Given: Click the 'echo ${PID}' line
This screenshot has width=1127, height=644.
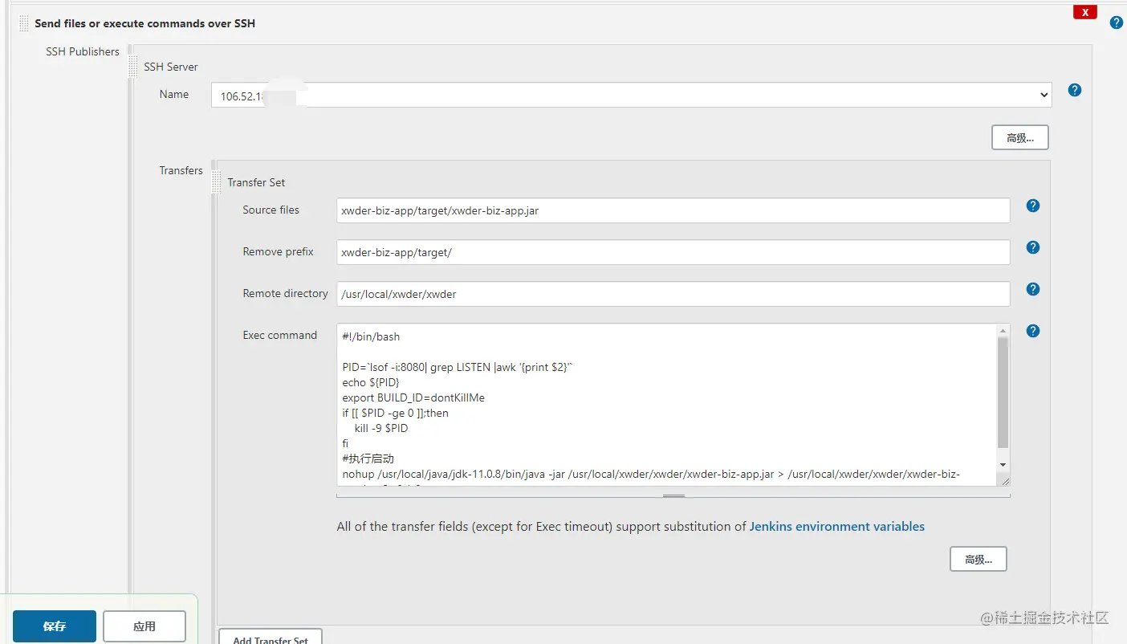Looking at the screenshot, I should [370, 382].
